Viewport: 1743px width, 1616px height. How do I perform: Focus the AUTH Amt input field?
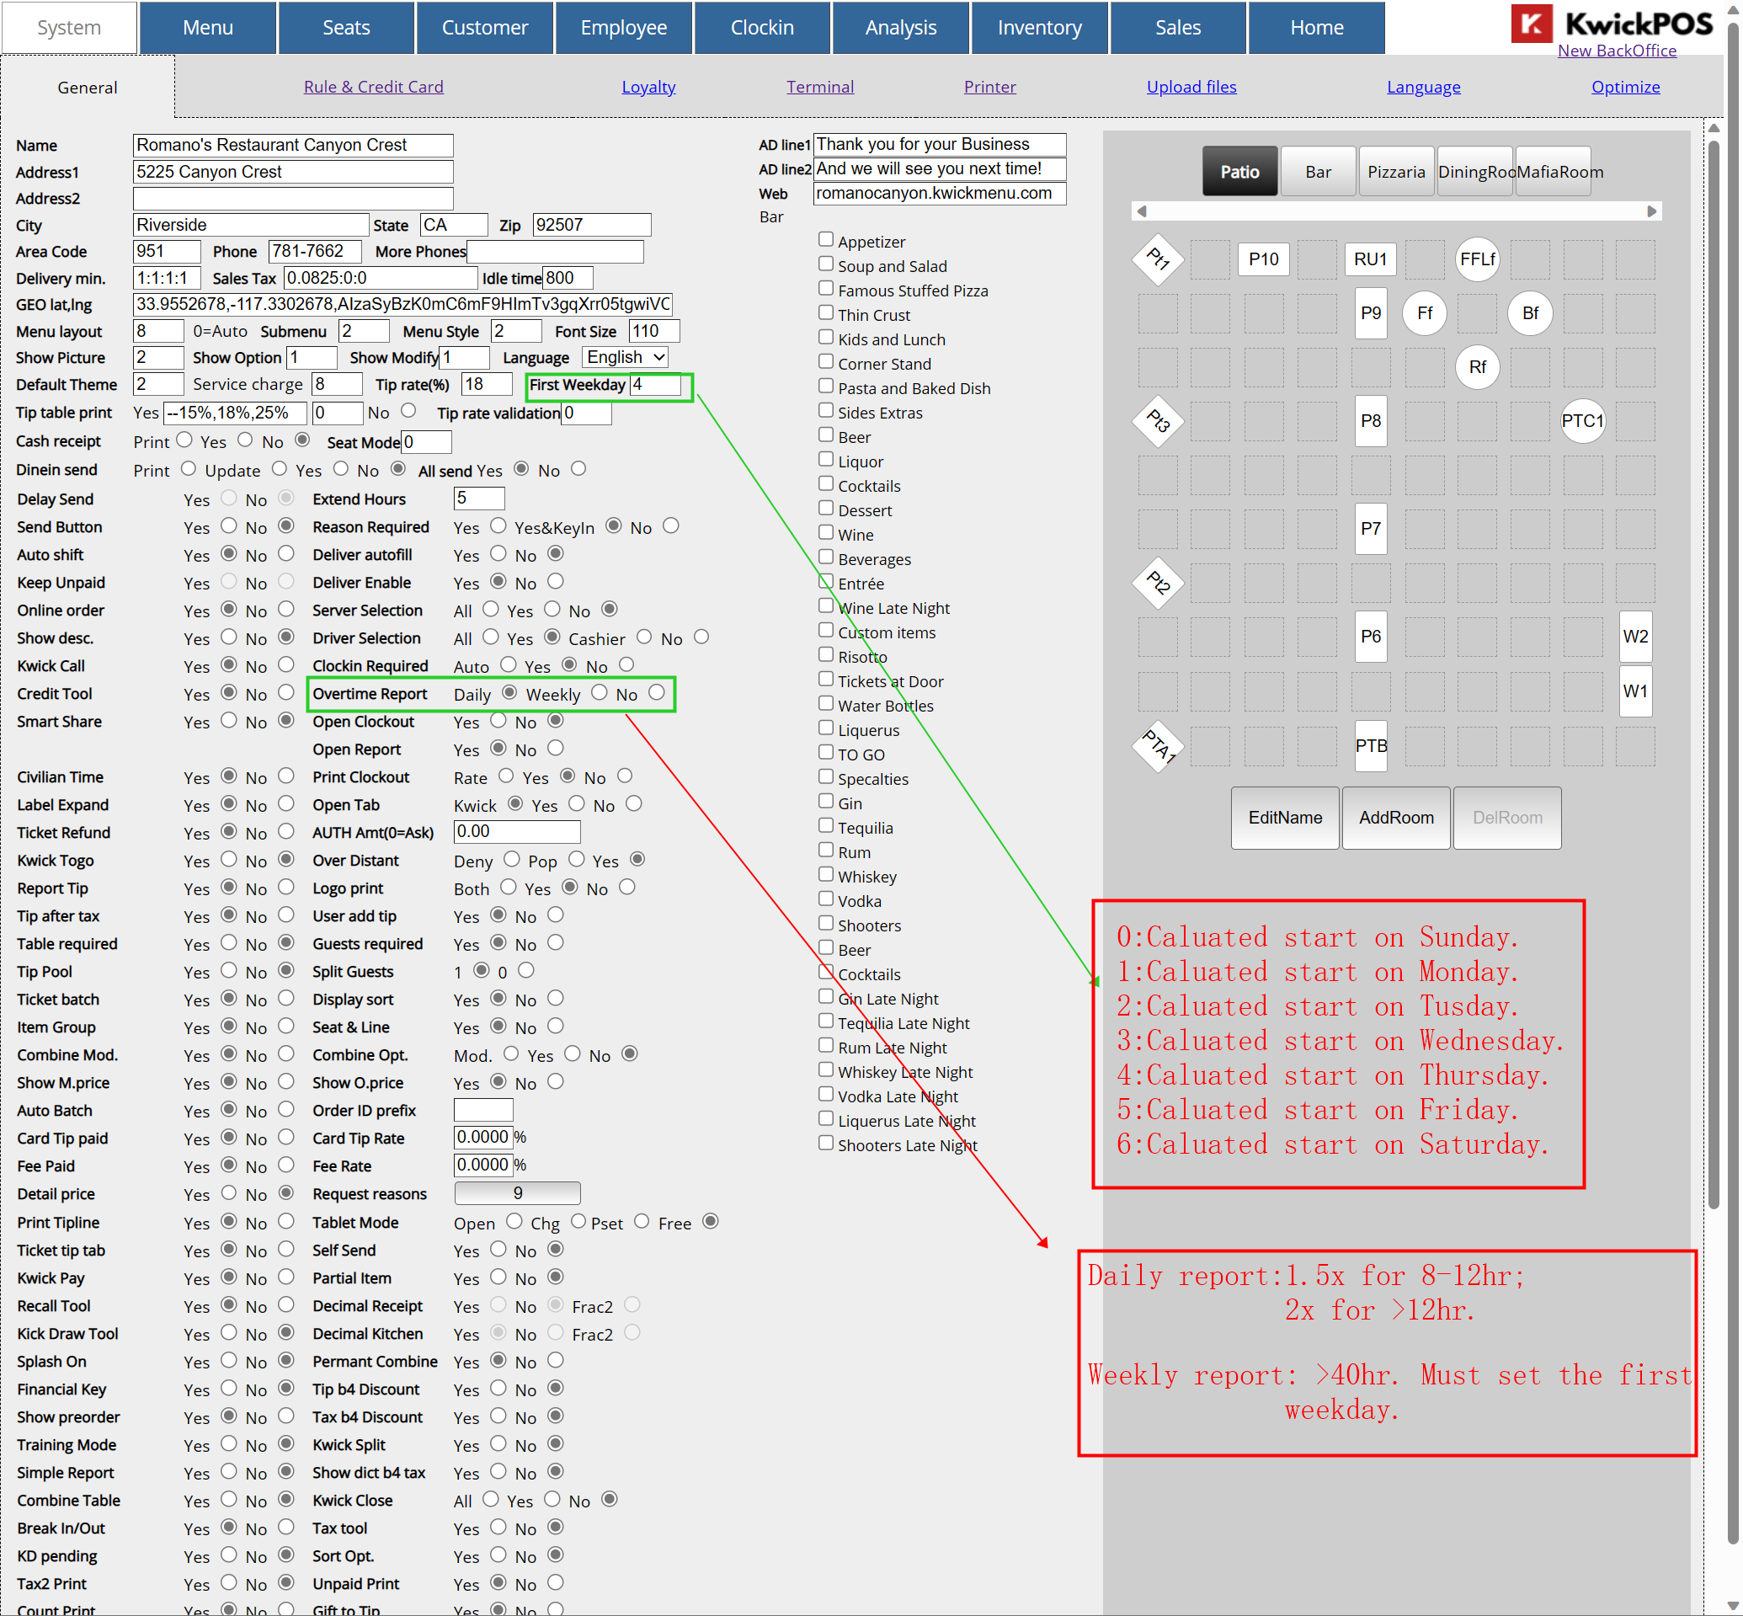click(x=517, y=832)
